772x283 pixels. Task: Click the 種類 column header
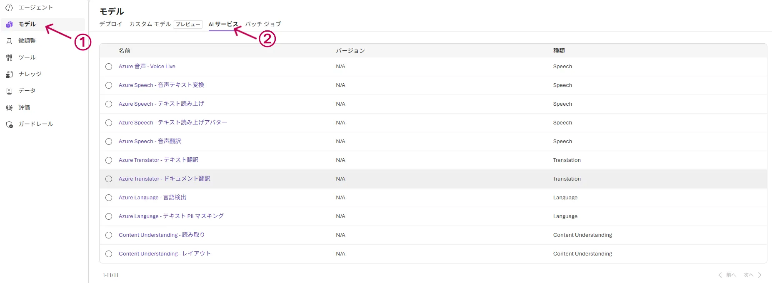click(559, 51)
